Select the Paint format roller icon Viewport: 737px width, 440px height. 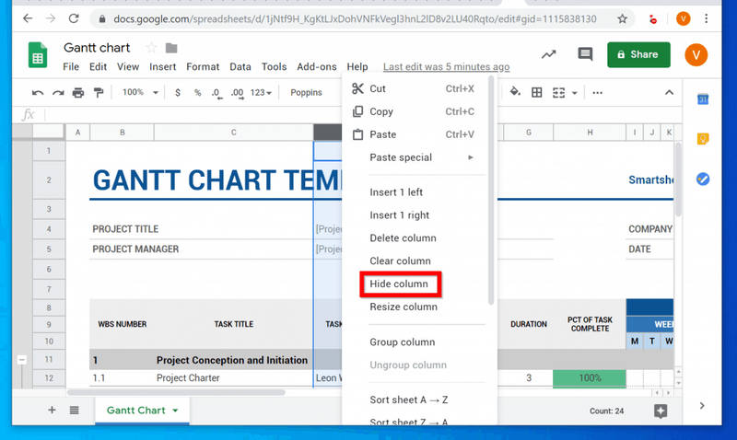point(99,93)
